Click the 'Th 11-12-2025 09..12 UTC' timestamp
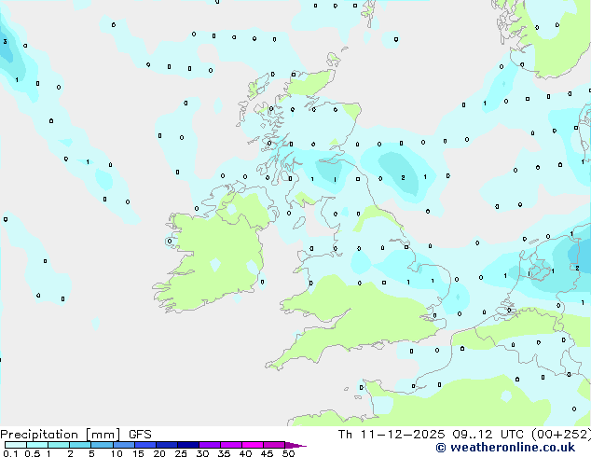The width and height of the screenshot is (591, 457). (432, 435)
